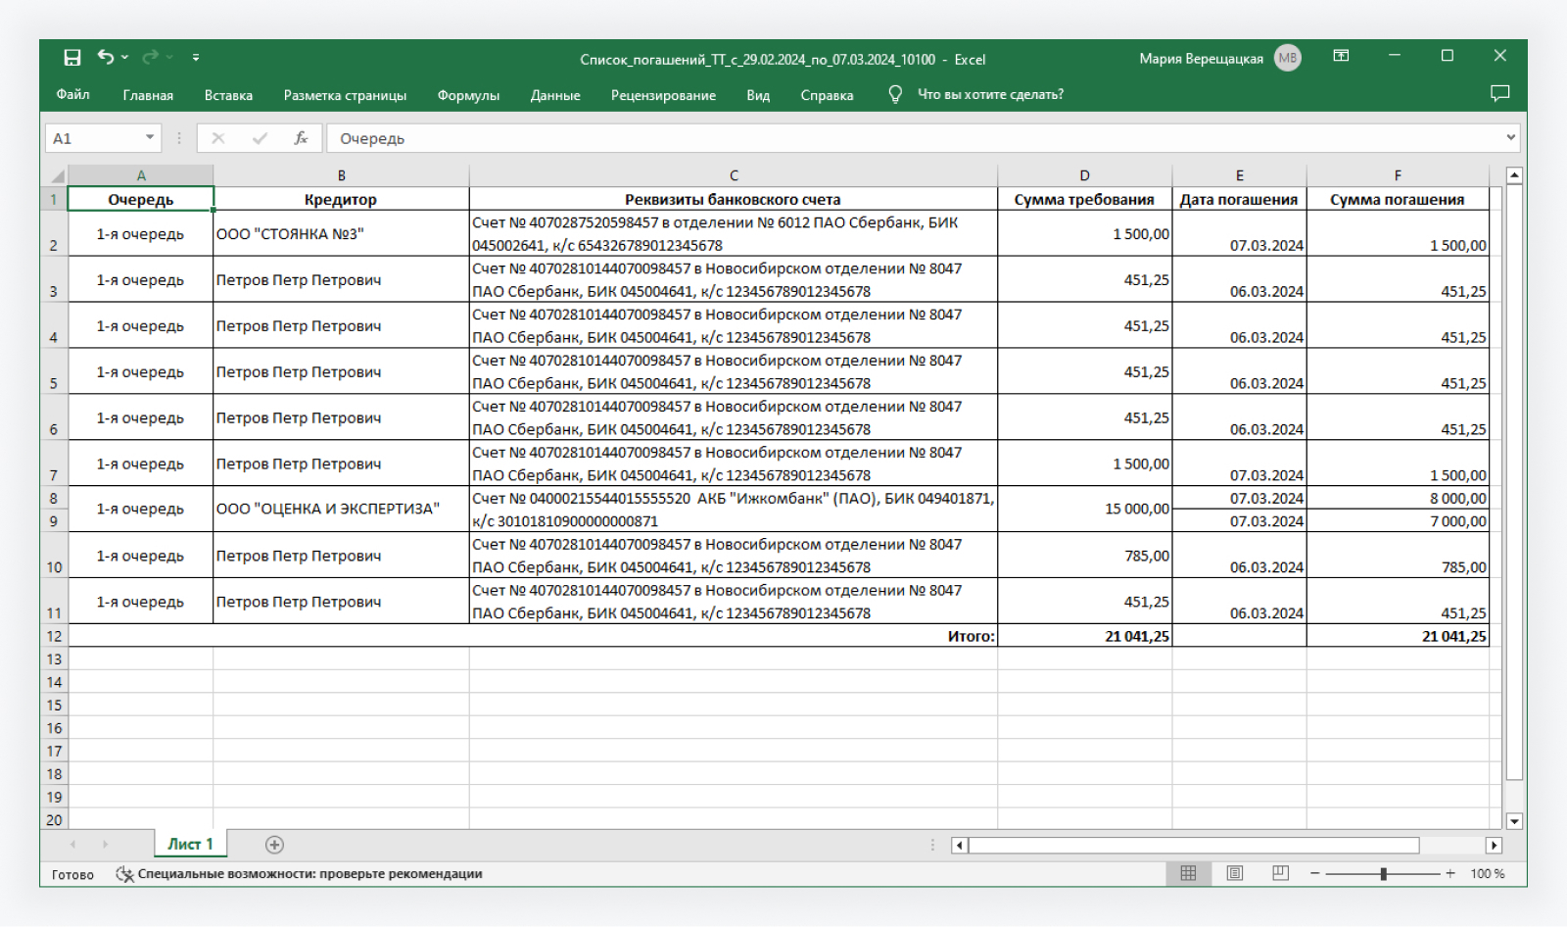Click the Name Box showing A1
The image size is (1567, 927).
pos(93,138)
